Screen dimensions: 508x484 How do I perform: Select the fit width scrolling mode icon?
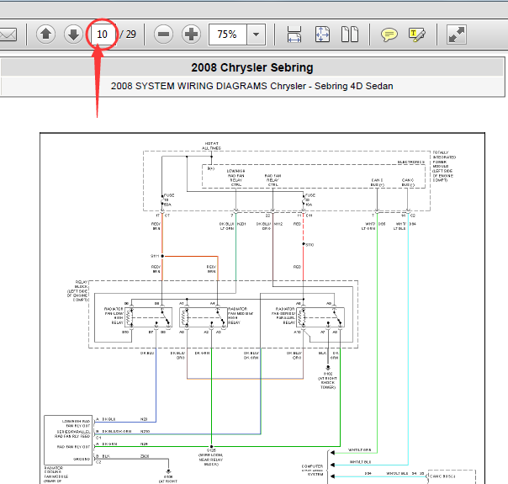click(294, 34)
